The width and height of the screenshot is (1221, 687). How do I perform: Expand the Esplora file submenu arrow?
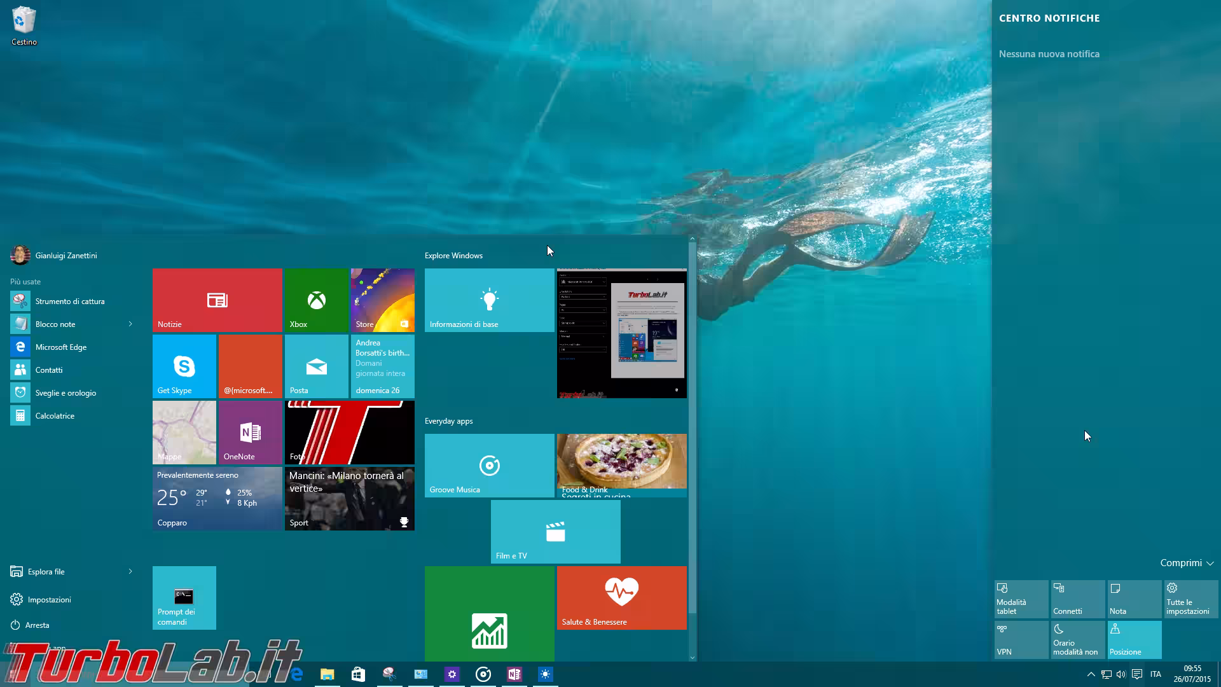click(130, 571)
